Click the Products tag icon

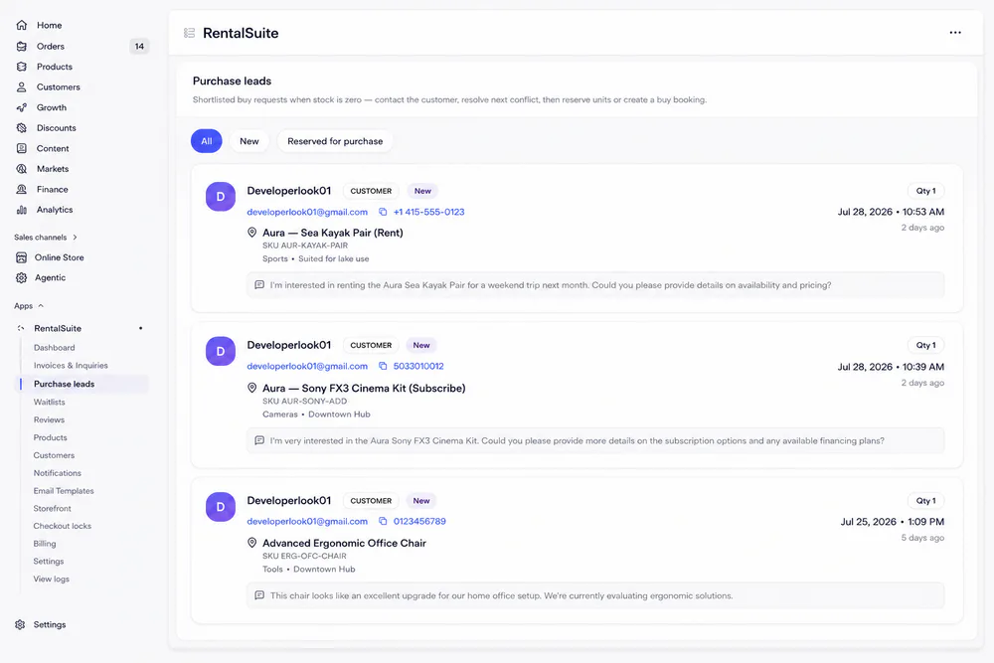point(22,67)
